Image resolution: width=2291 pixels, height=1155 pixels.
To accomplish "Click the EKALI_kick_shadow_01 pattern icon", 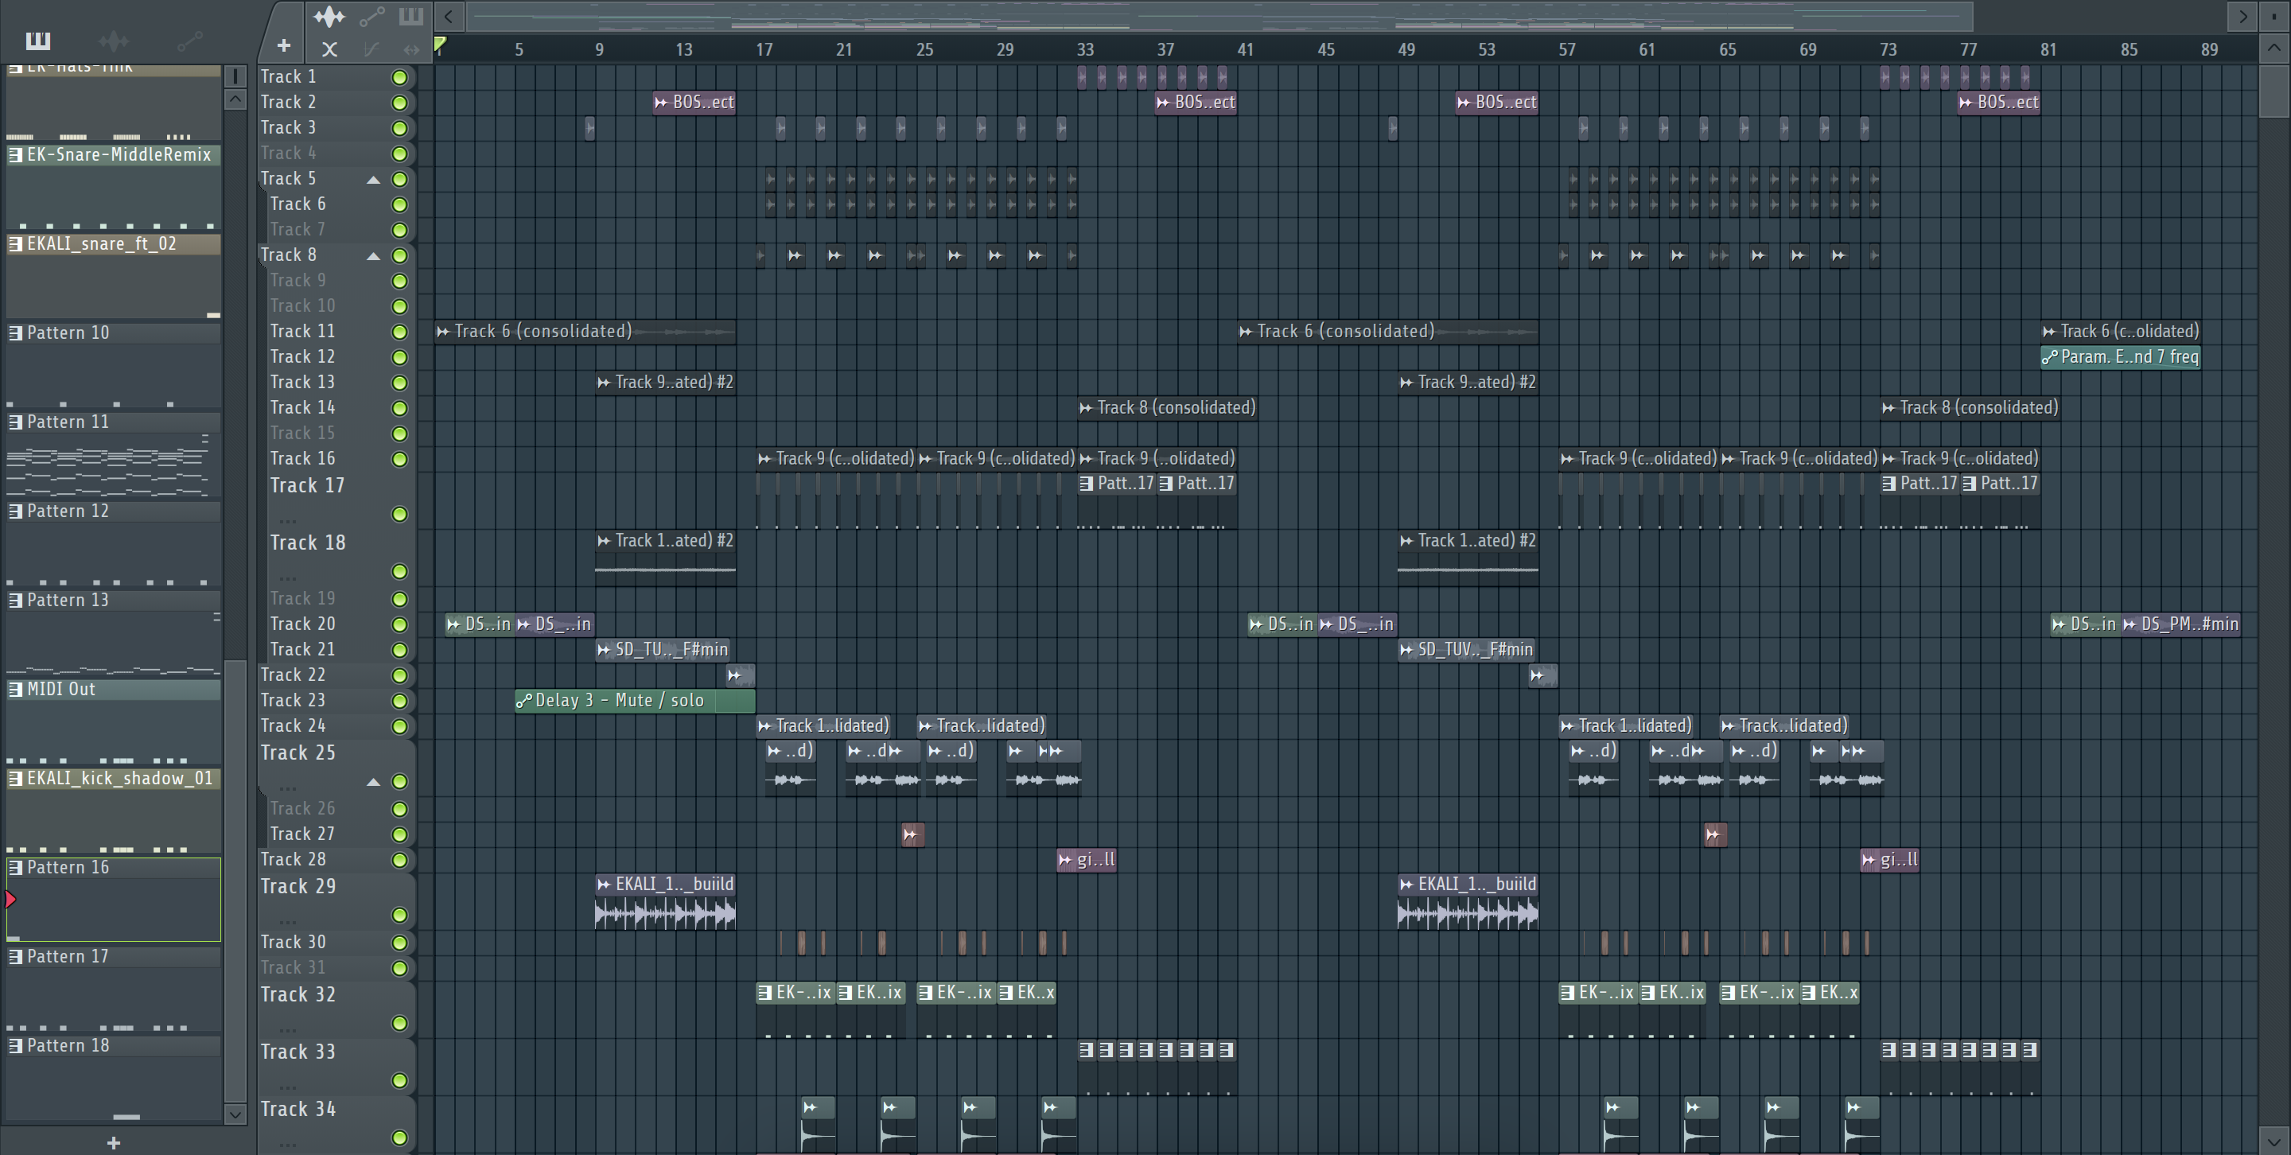I will point(16,778).
